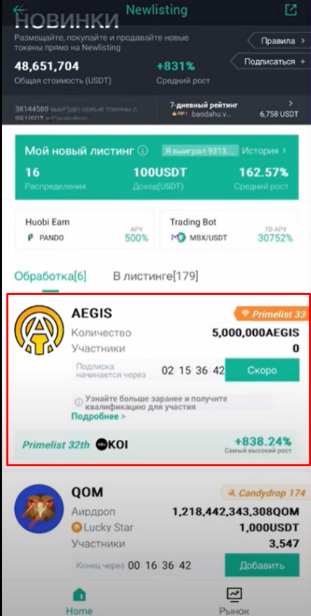
Task: Tap the back arrow icon
Action: point(20,10)
